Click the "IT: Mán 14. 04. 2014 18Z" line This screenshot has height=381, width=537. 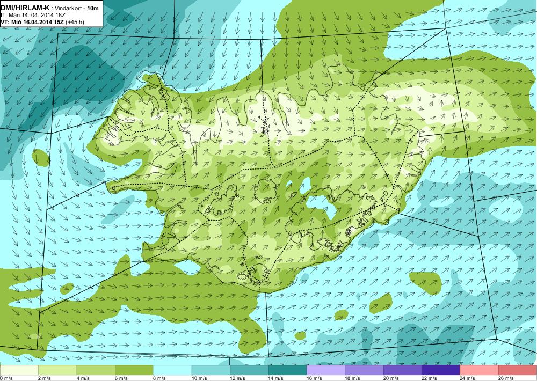pos(33,15)
